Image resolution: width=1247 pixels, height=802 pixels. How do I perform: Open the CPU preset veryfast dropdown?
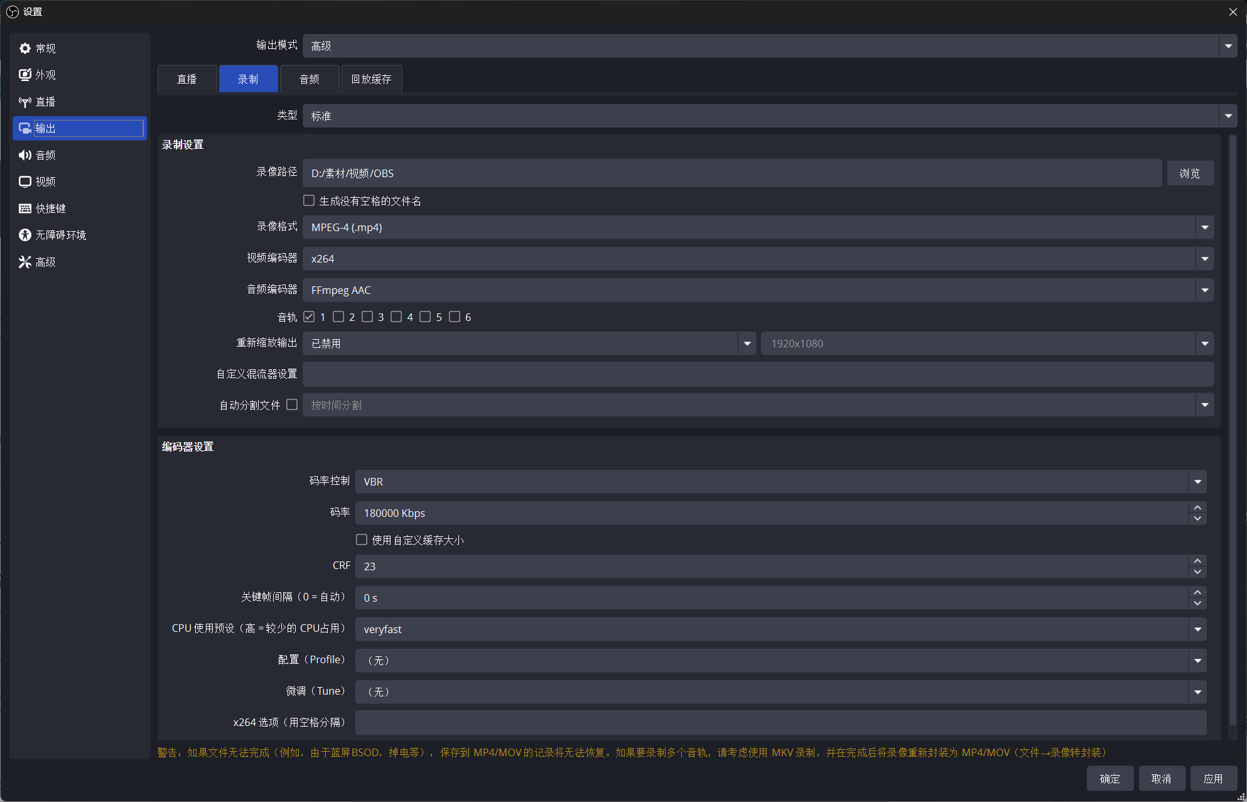coord(780,629)
